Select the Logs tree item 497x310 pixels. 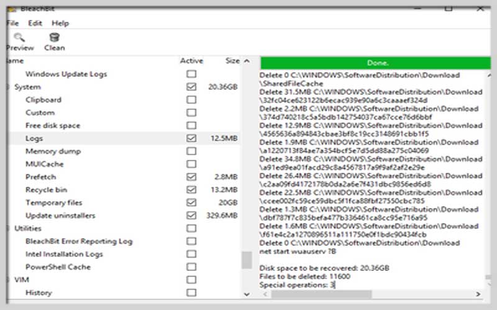click(x=34, y=138)
